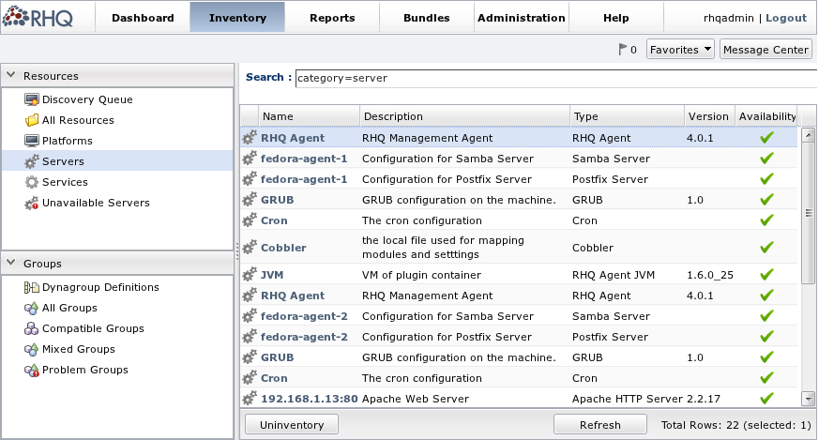
Task: Click the server icon beside 192.168.1.13:80
Action: (250, 399)
